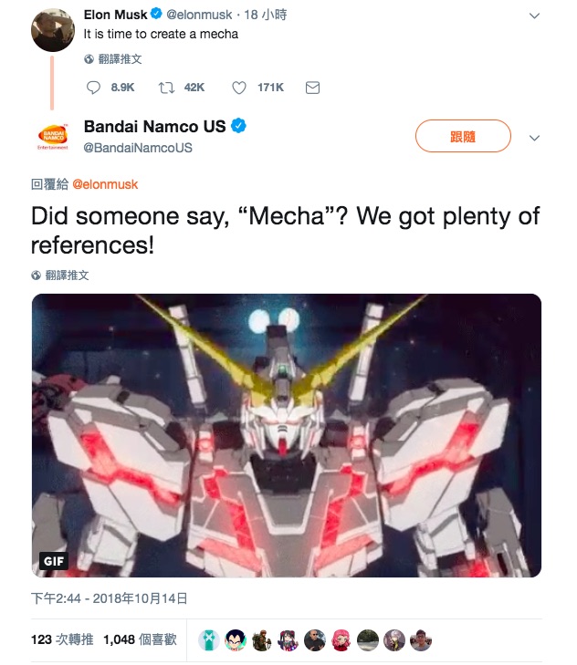Open the @elonmusk reply mention link
This screenshot has width=577, height=665.
(105, 184)
